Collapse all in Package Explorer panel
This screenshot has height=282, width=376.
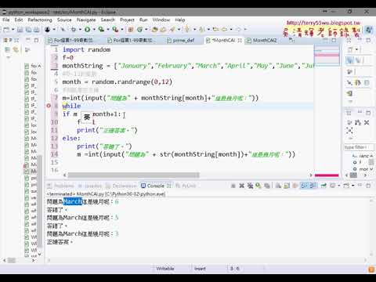coord(7,49)
